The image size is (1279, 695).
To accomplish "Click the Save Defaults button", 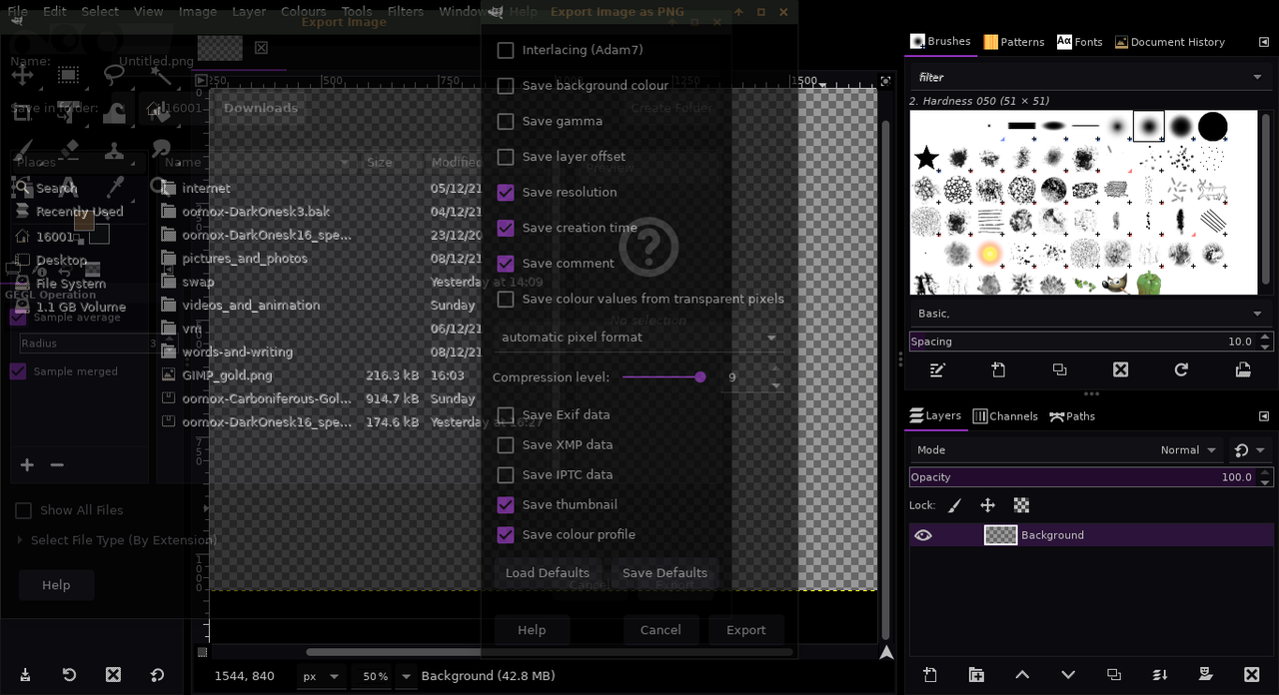I will pyautogui.click(x=664, y=573).
